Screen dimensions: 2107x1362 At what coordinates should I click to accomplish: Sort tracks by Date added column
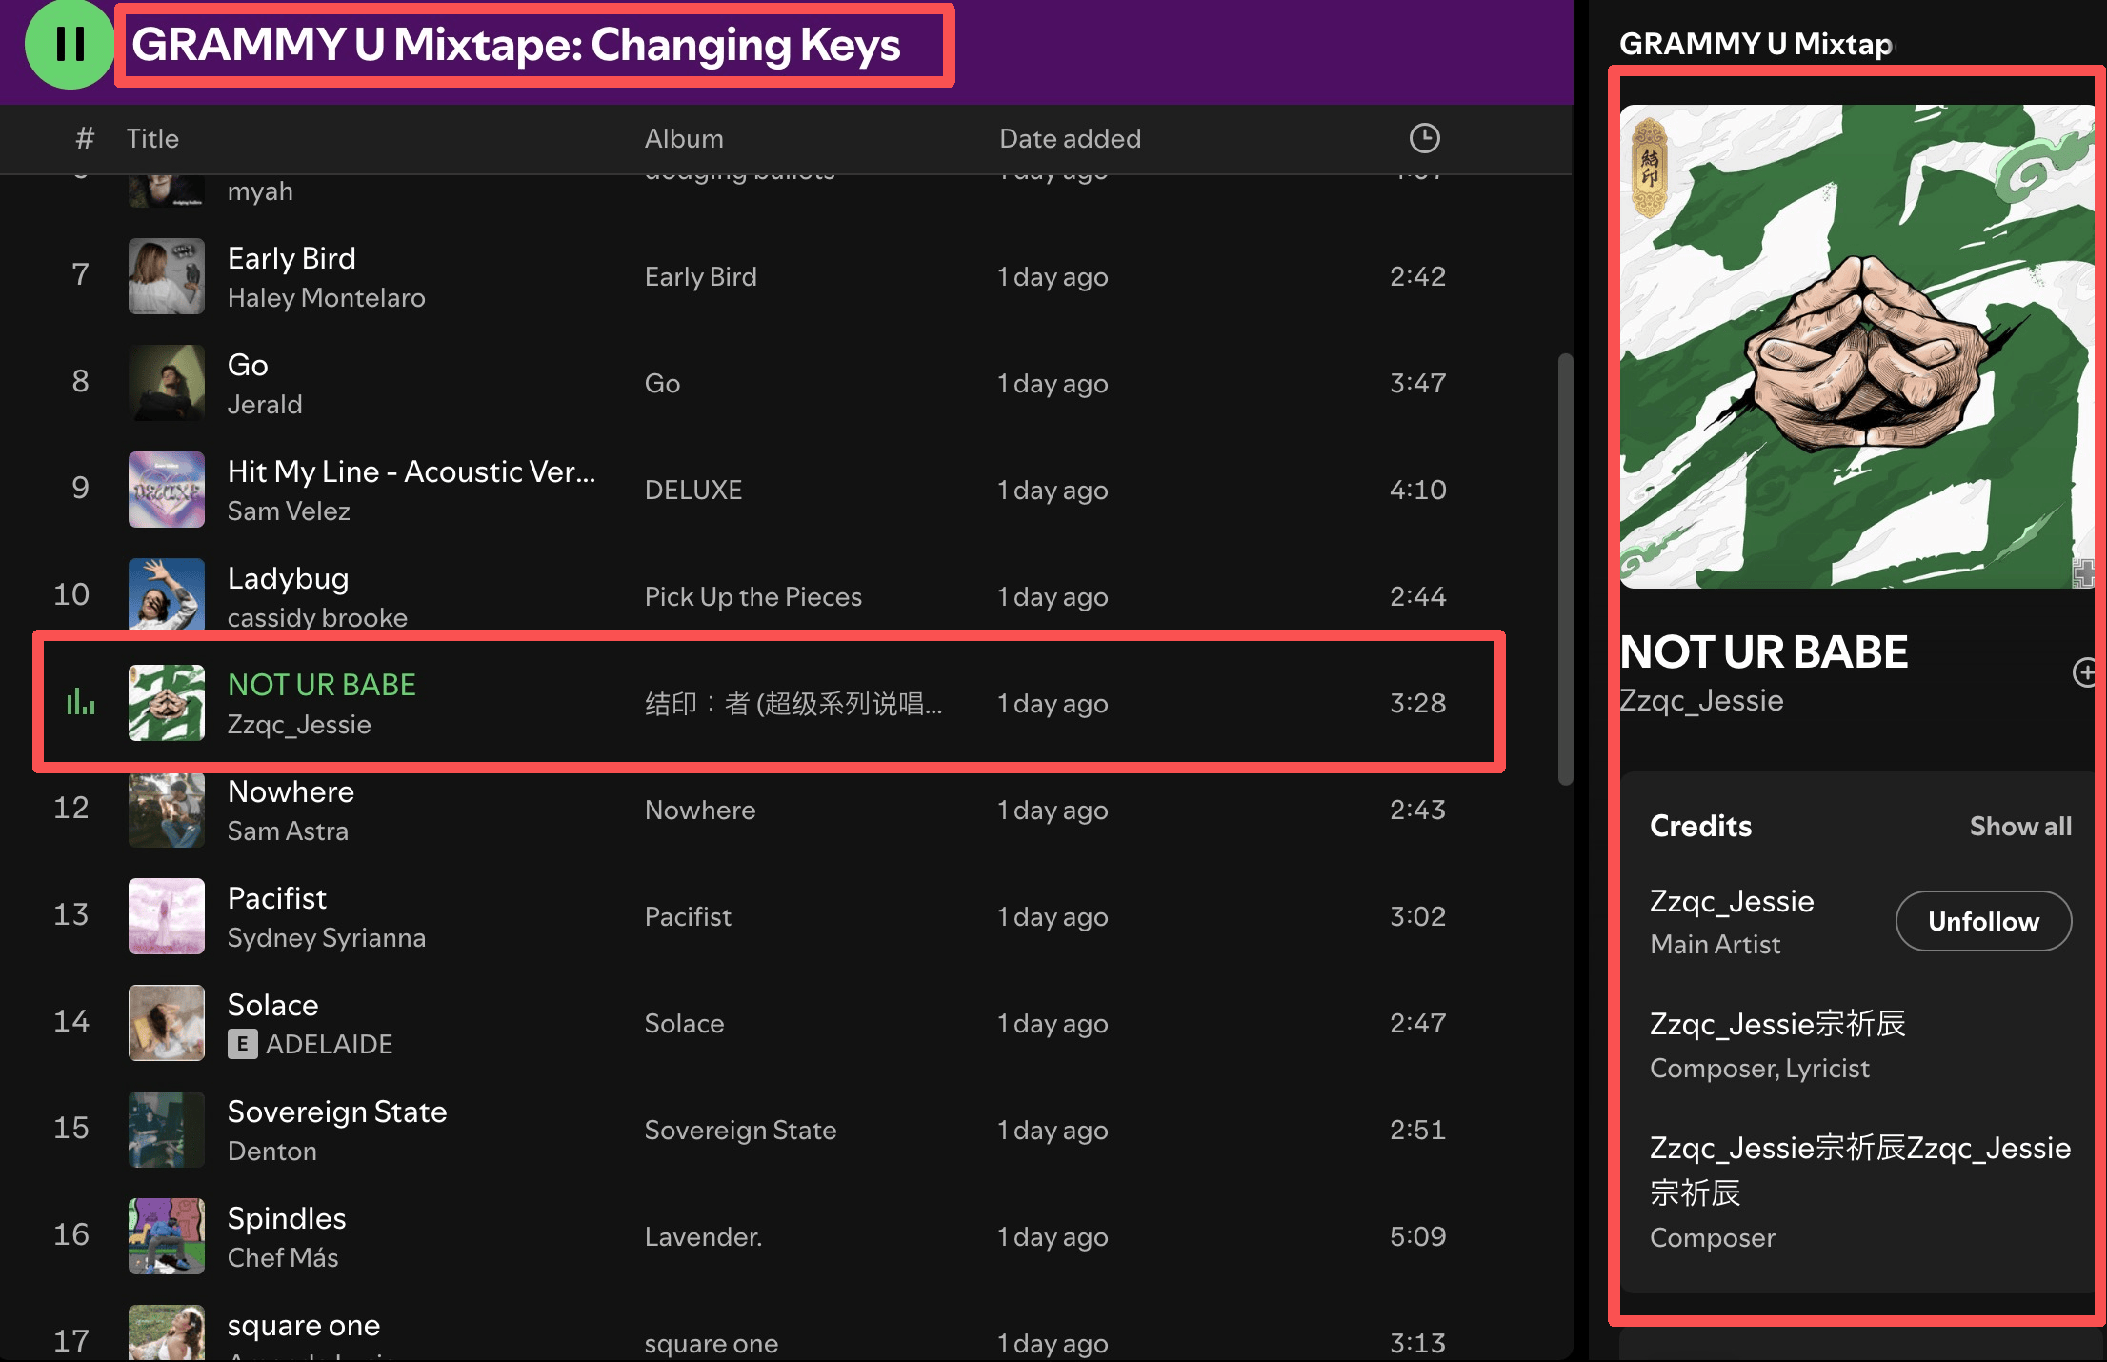pos(1070,138)
